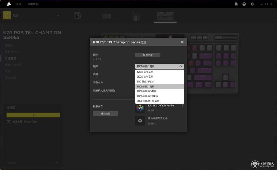The image size is (277, 170).
Task: Open the help question mark icon
Action: click(x=244, y=4)
